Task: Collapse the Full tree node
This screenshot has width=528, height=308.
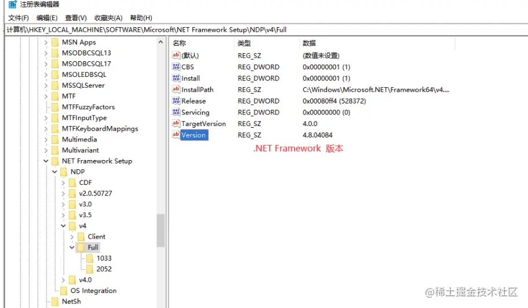Action: (72, 247)
